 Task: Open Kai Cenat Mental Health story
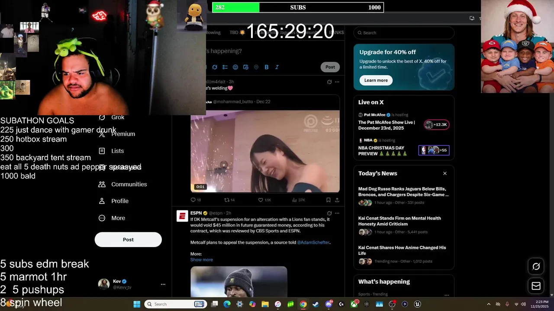(399, 221)
